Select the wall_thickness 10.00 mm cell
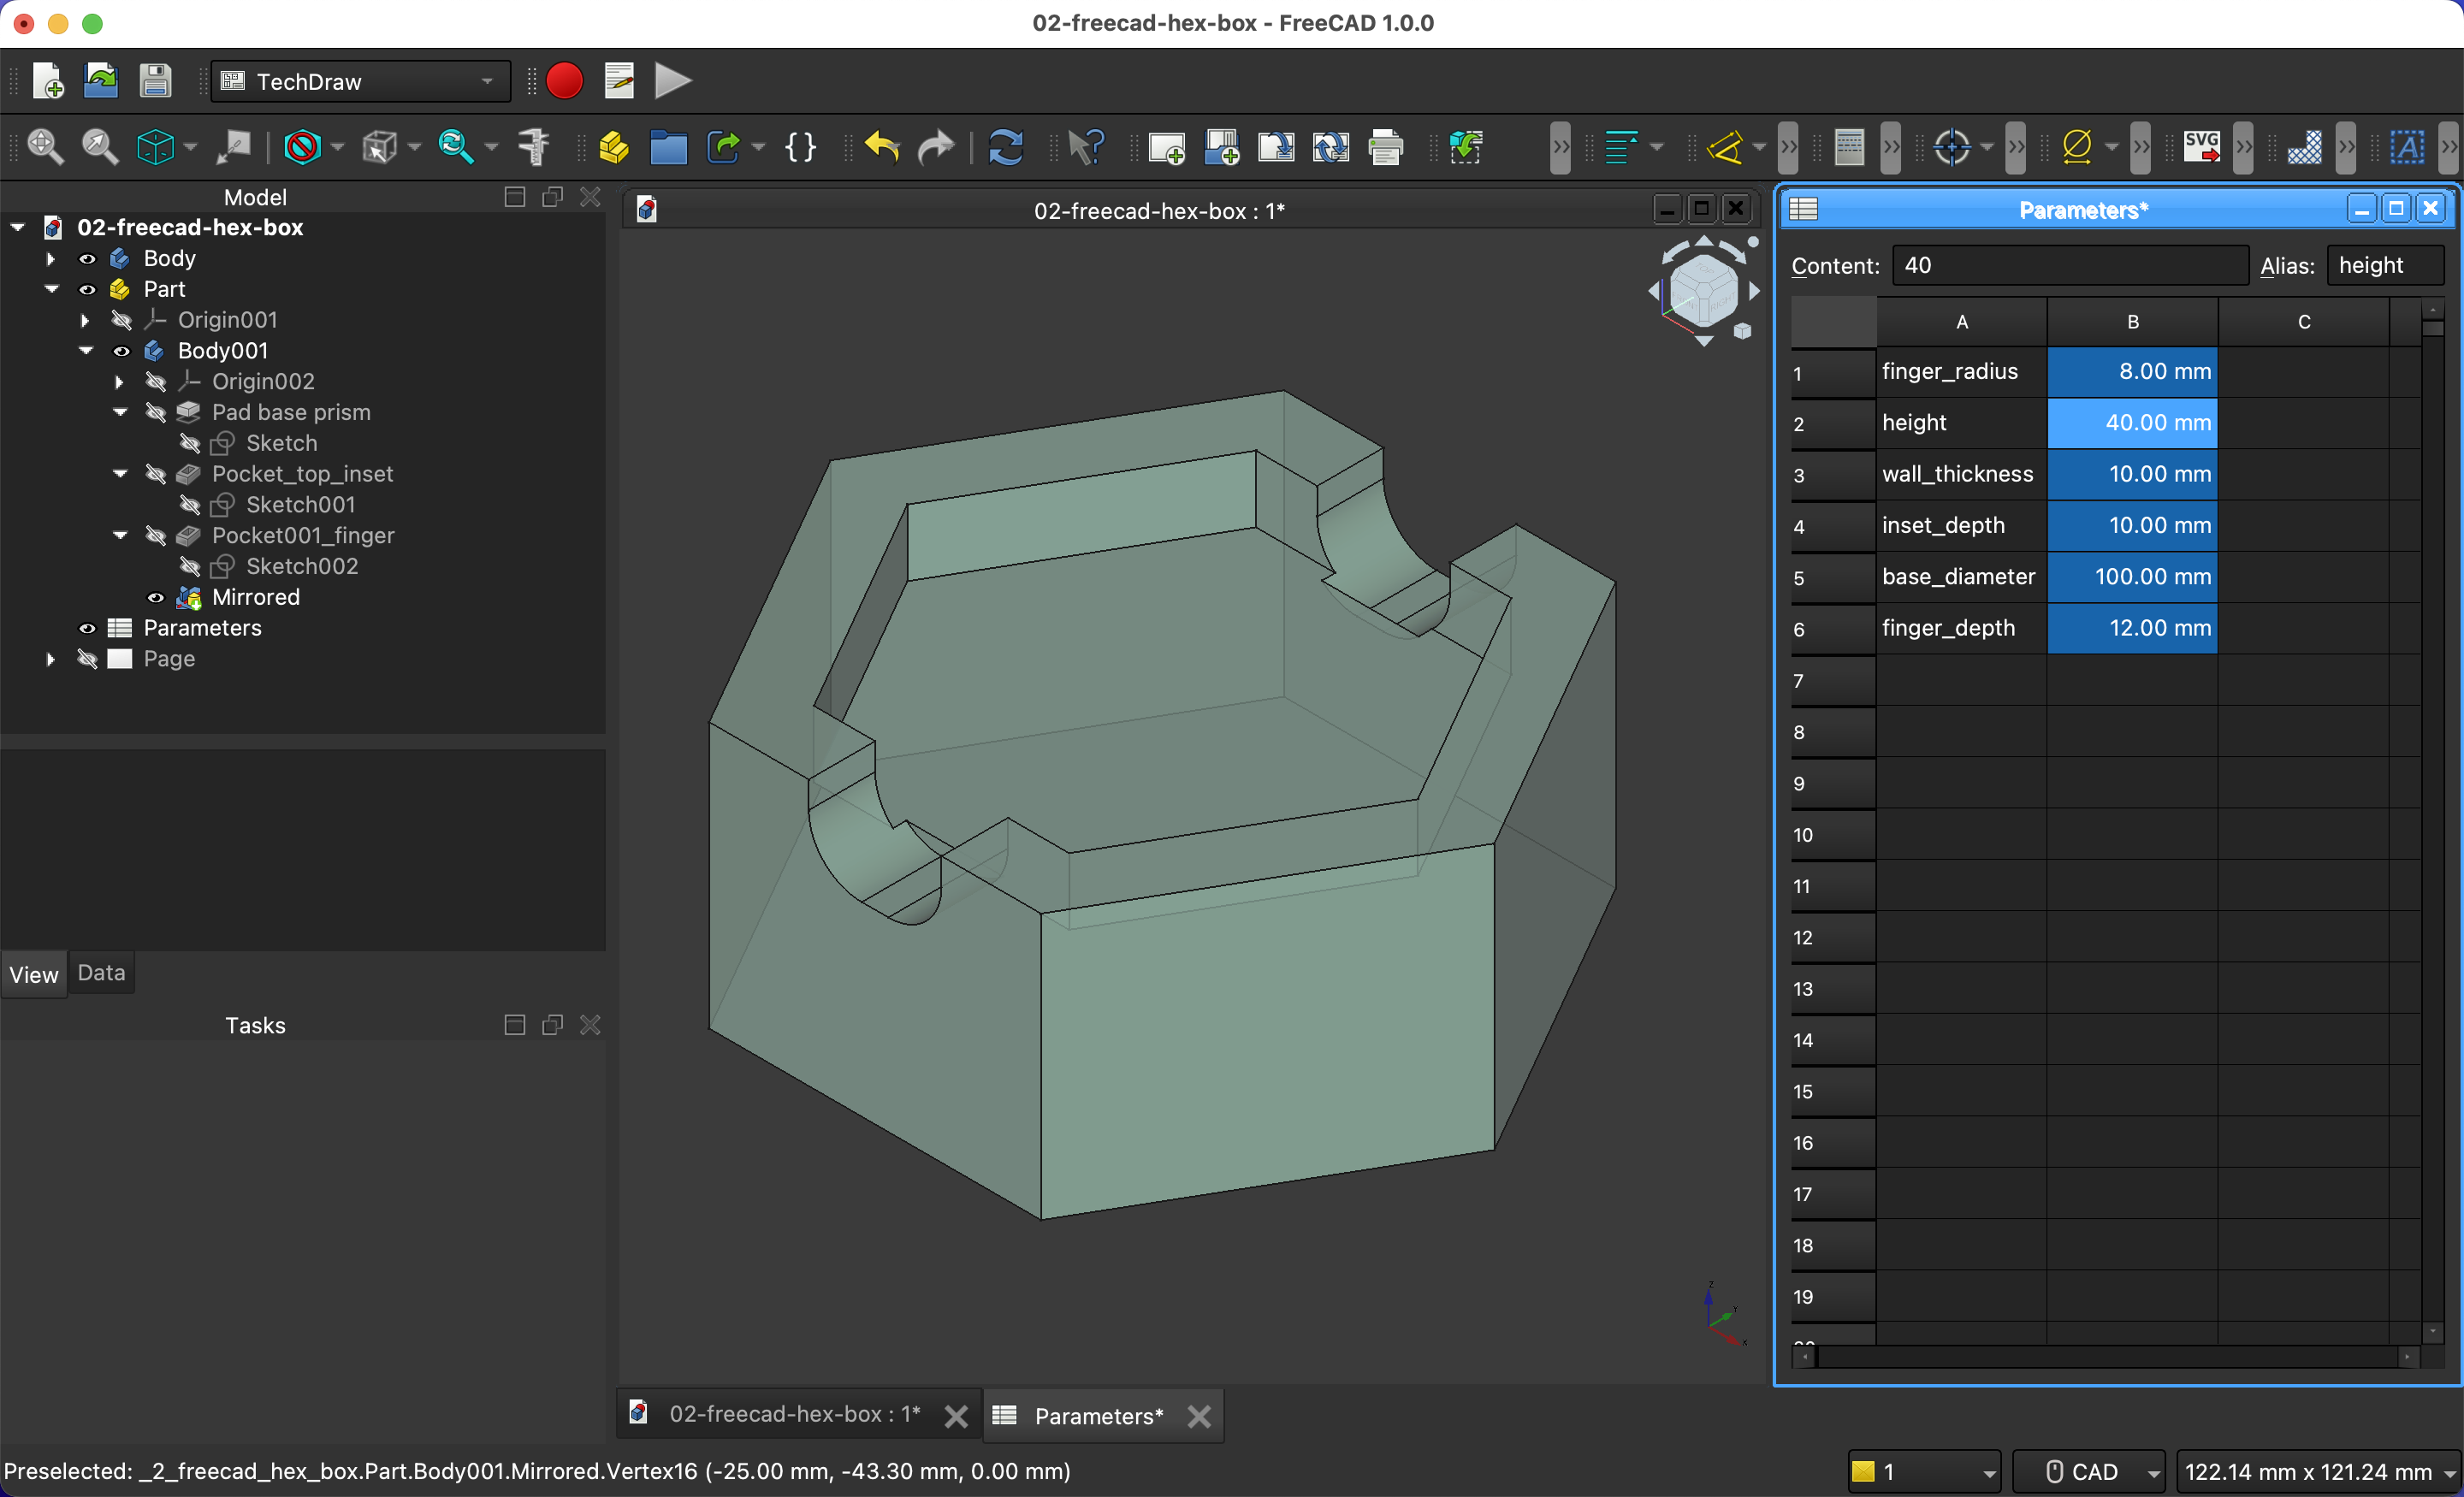The image size is (2464, 1497). [2132, 474]
